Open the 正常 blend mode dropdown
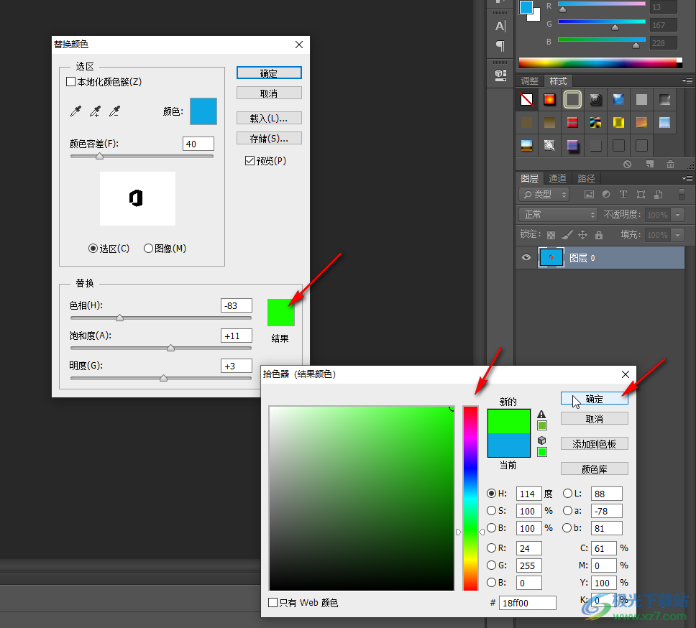Screen dimensions: 696x628 click(558, 215)
